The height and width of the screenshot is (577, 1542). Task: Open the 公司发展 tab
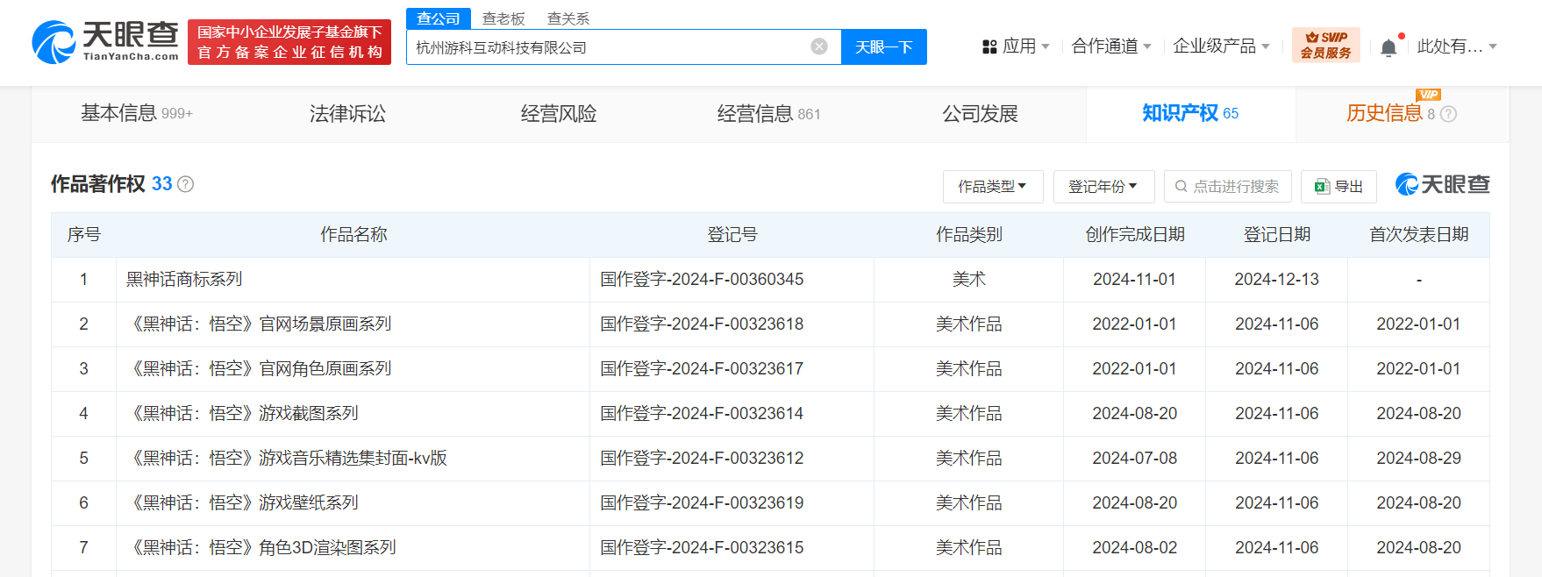(x=980, y=114)
